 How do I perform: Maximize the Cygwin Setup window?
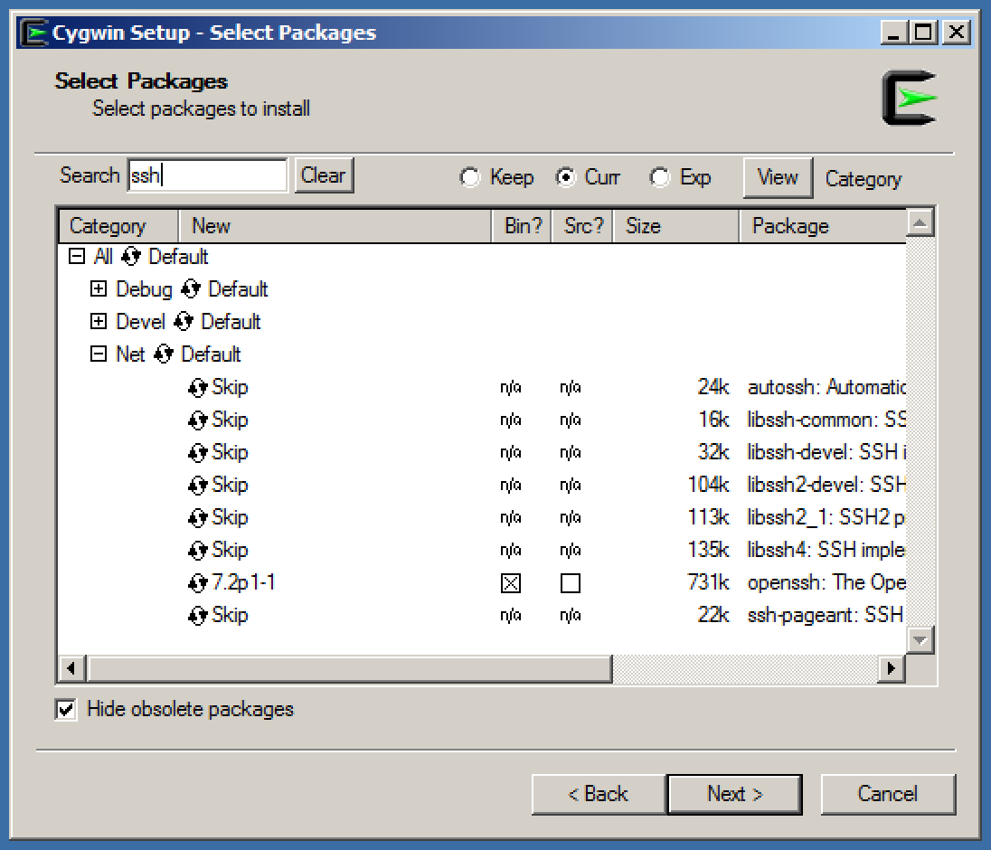pos(923,33)
